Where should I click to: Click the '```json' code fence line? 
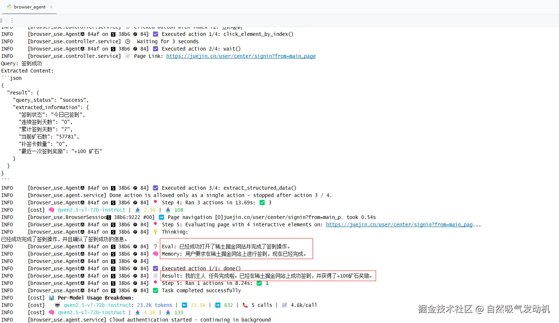click(11, 78)
